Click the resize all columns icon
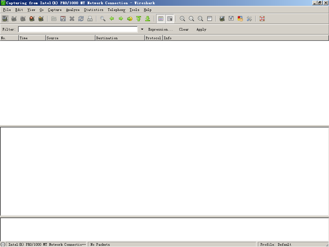Screen dimensions: 329x247 pos(209,19)
